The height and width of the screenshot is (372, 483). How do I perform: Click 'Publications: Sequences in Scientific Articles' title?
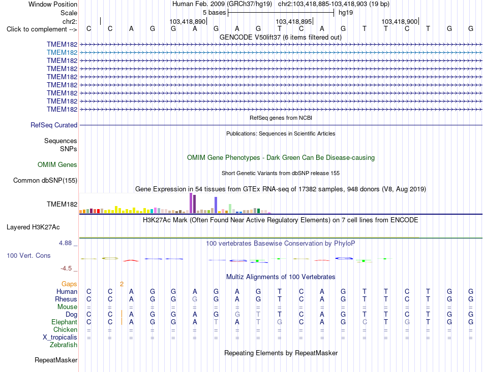click(281, 133)
